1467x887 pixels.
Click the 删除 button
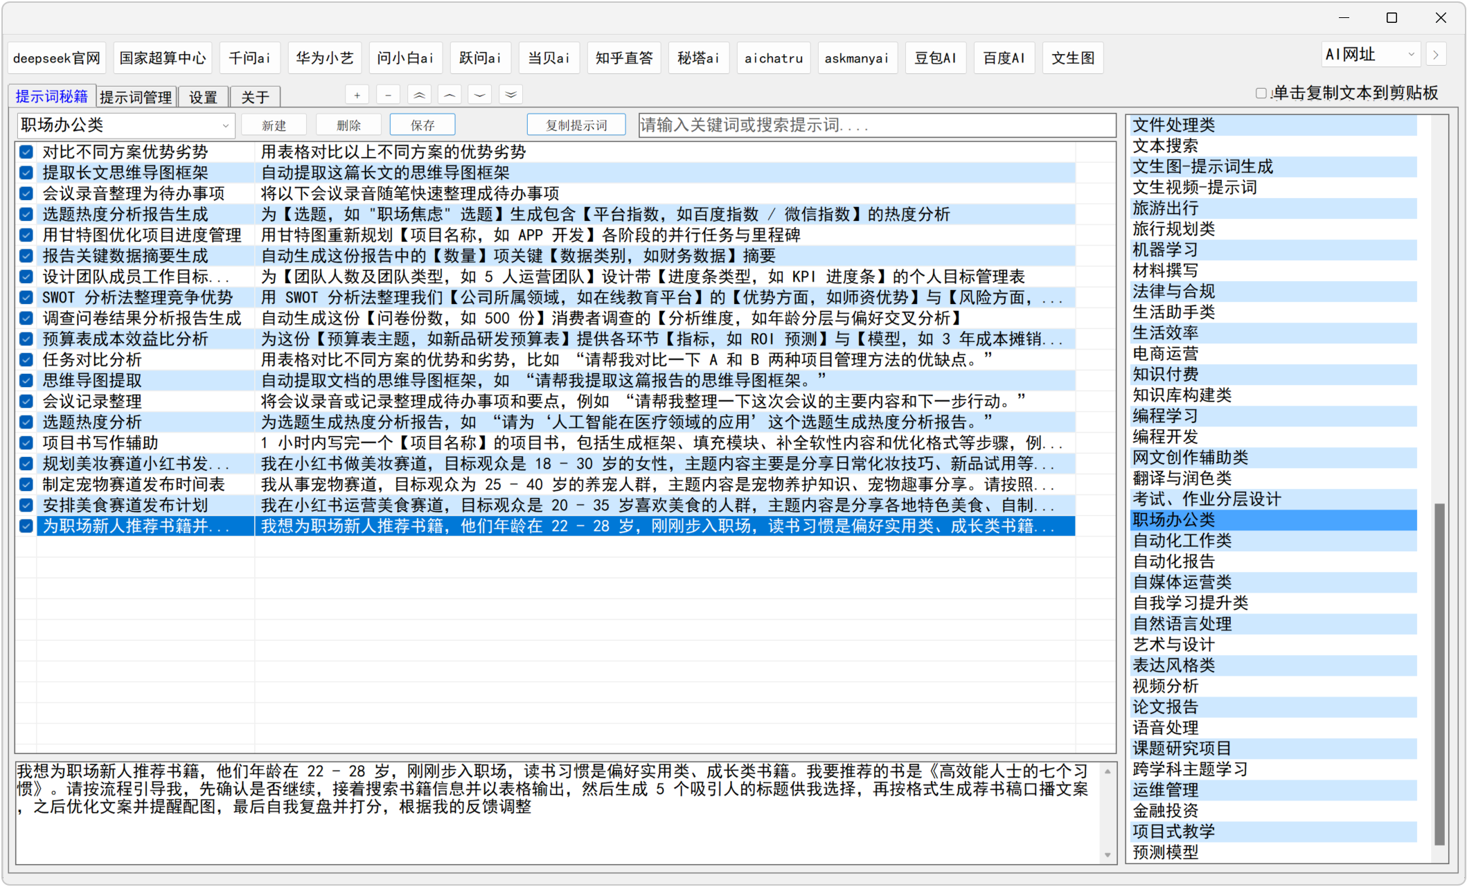pyautogui.click(x=348, y=125)
